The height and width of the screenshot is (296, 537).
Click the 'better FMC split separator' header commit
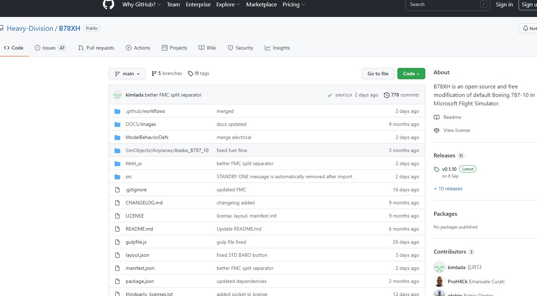pos(173,95)
